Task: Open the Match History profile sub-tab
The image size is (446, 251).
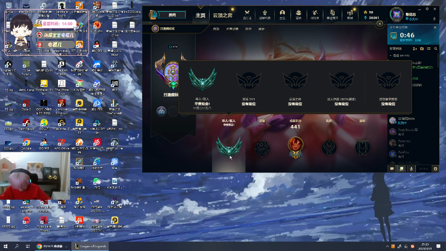Action: click(232, 29)
